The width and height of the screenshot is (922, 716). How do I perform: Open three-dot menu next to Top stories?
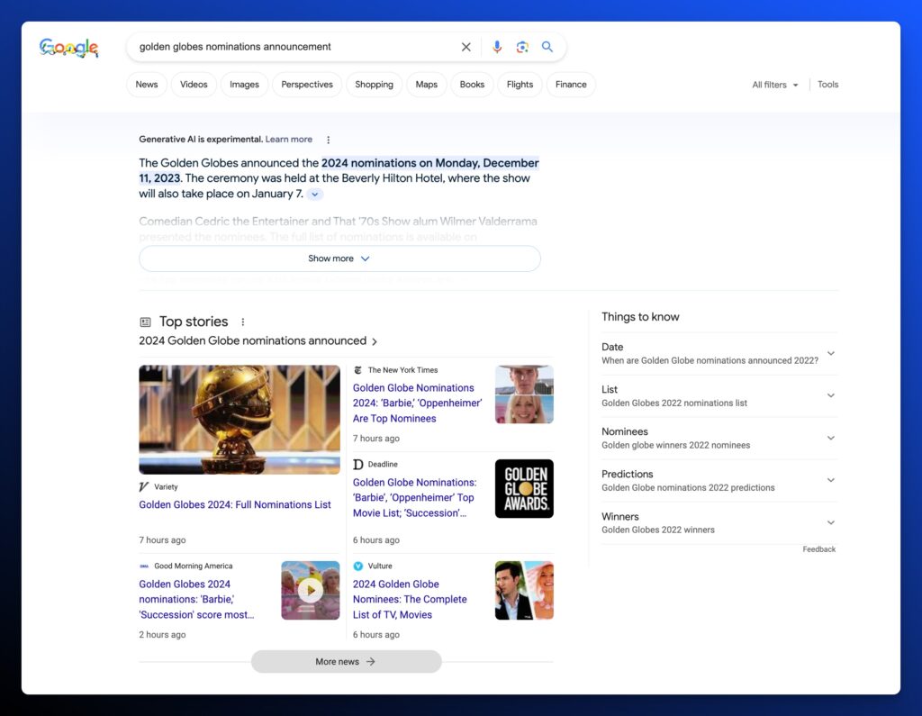click(x=242, y=322)
